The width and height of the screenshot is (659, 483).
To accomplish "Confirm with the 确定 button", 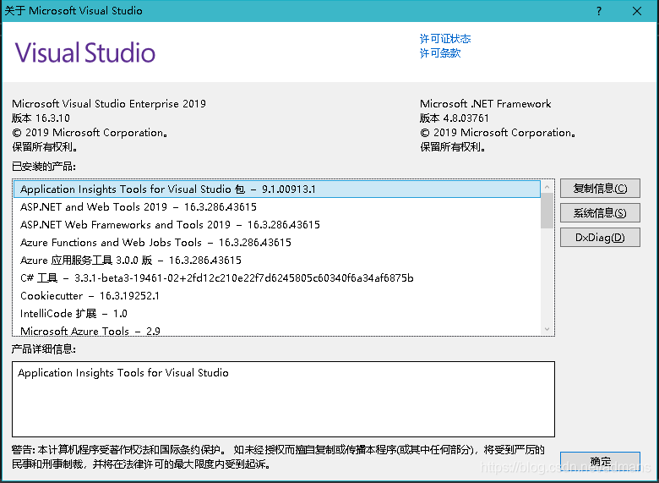I will point(600,462).
